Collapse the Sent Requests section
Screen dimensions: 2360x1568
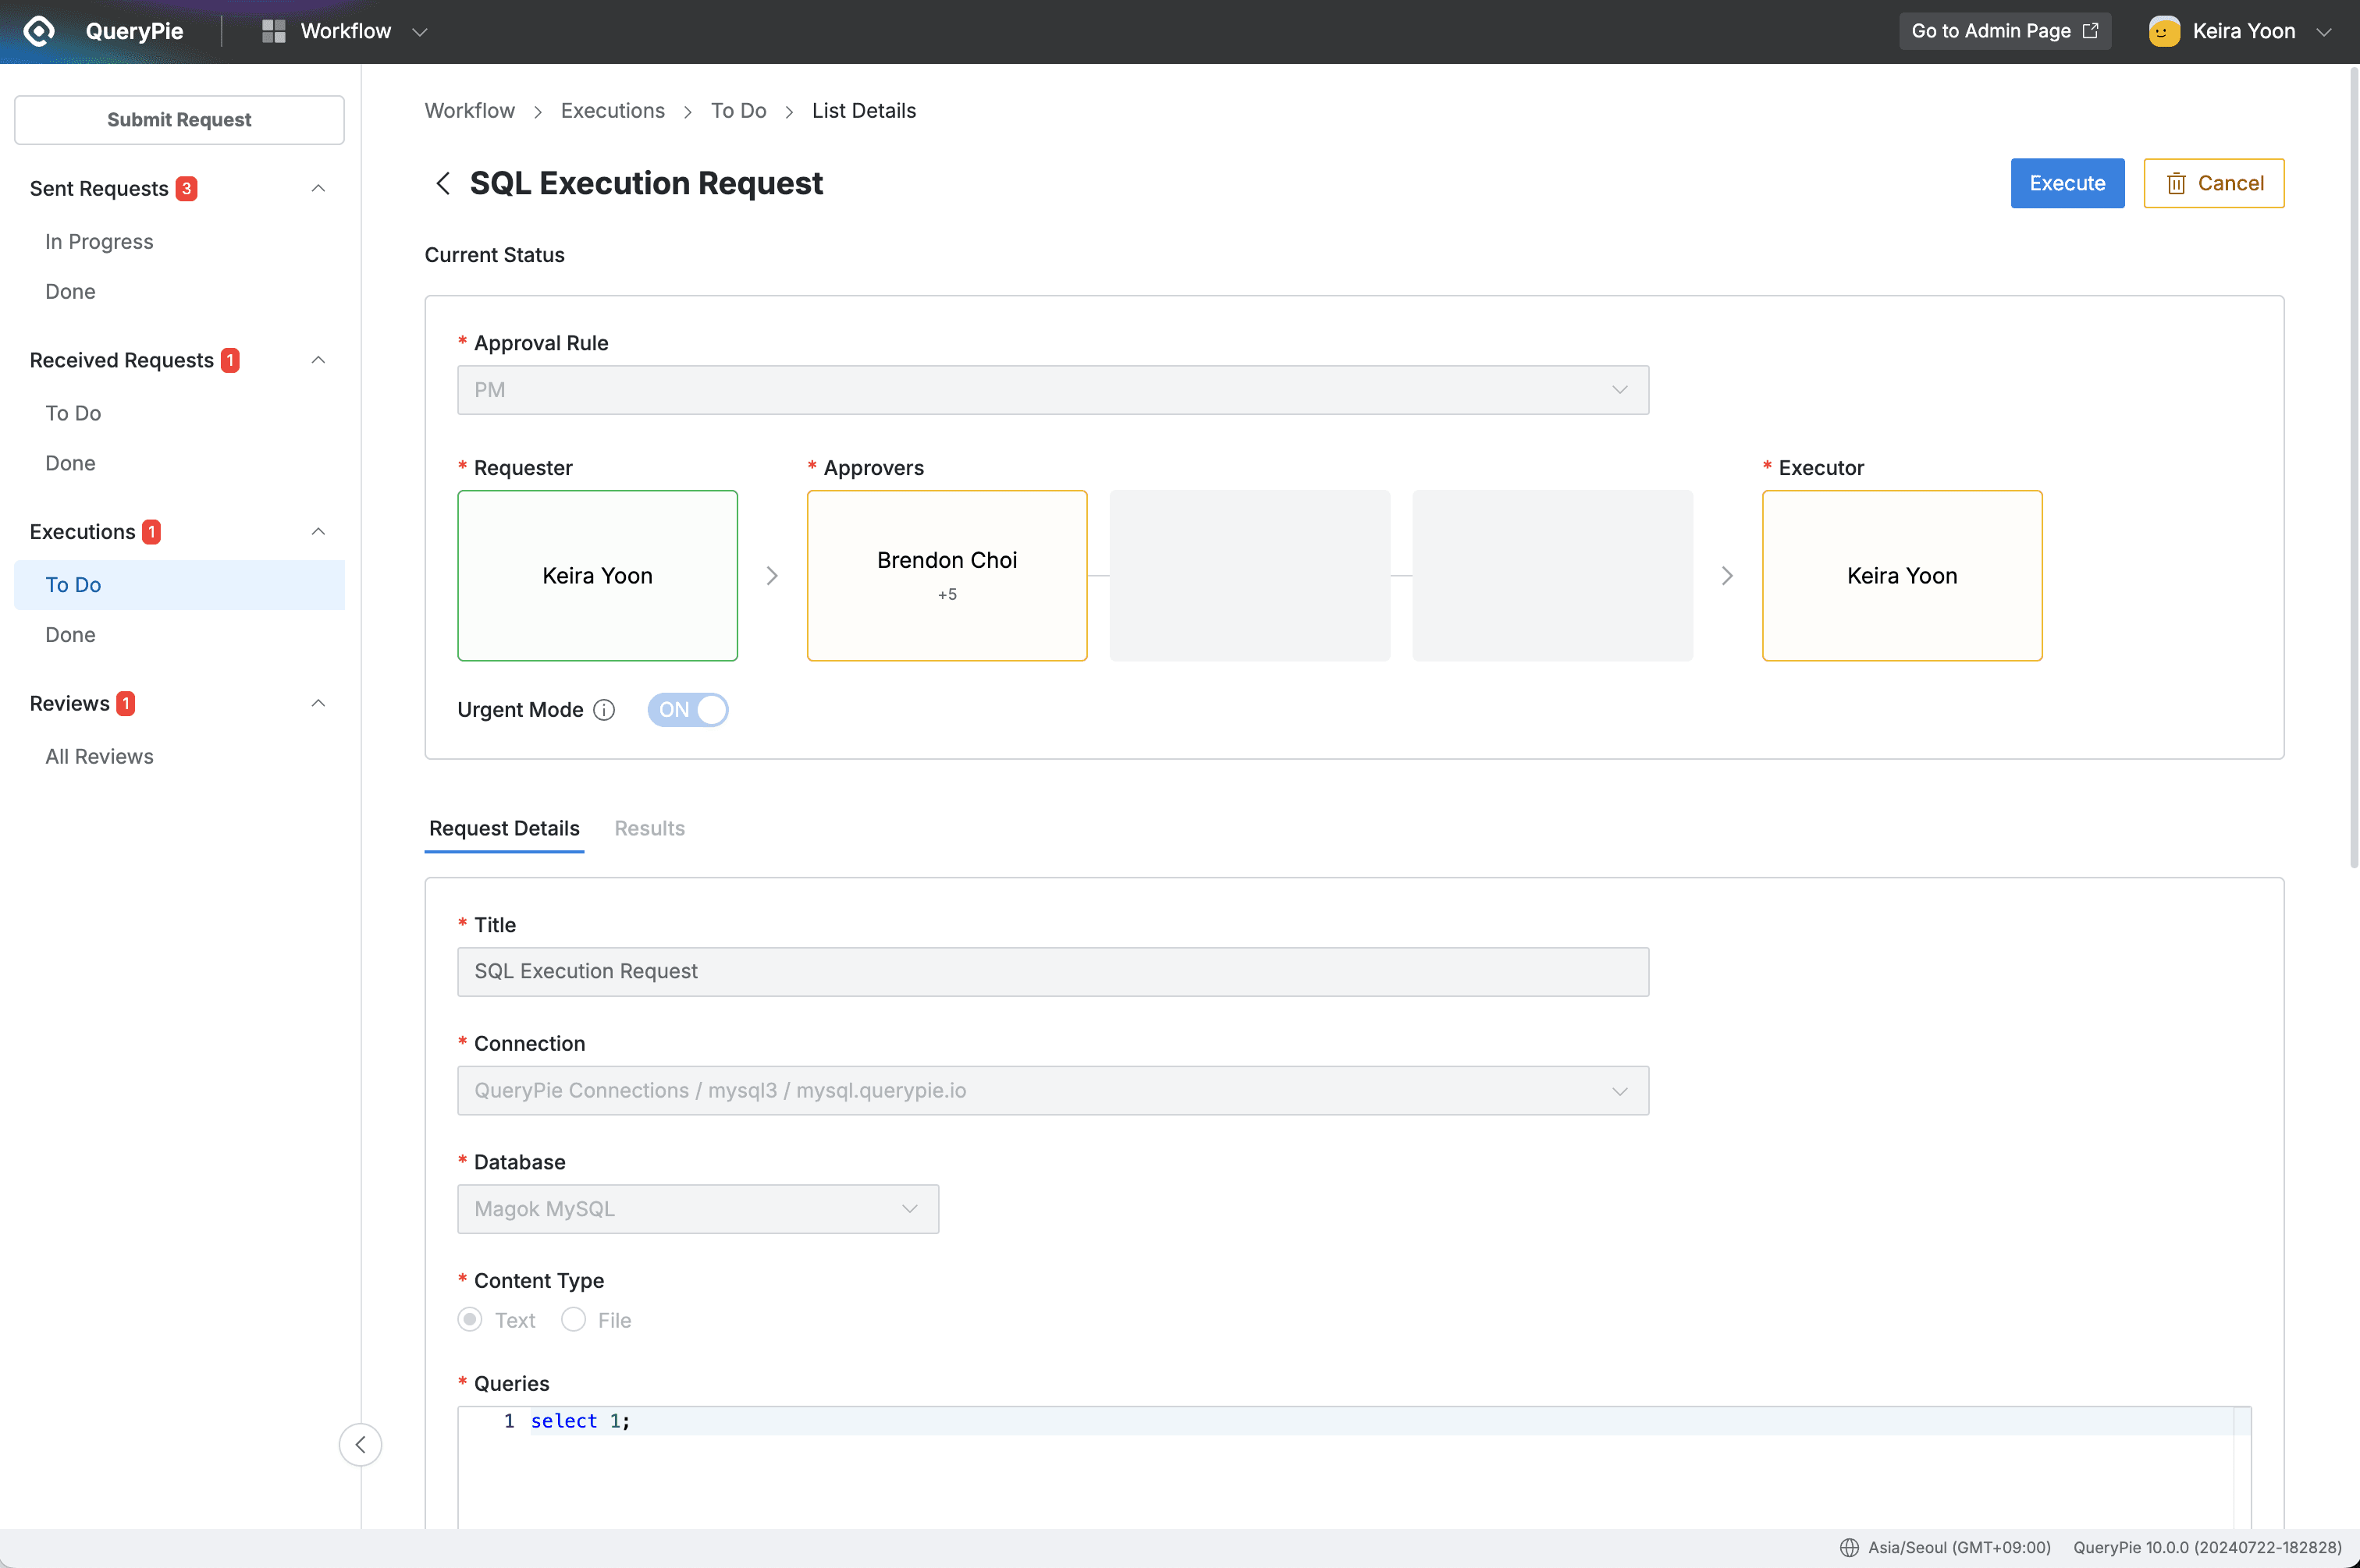click(x=318, y=187)
